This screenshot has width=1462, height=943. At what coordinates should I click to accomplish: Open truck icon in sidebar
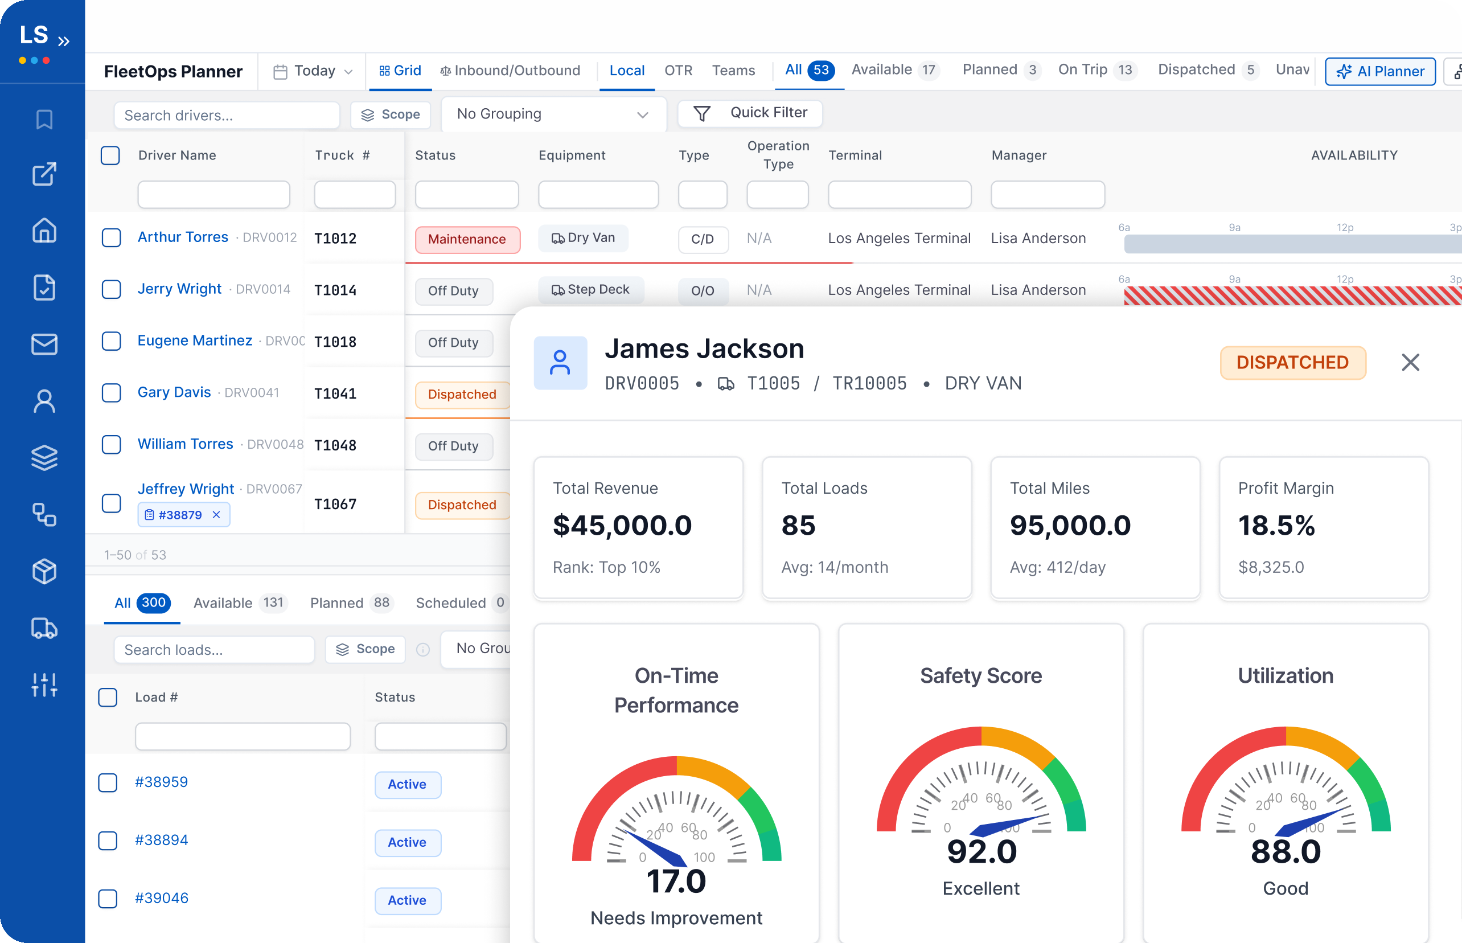[44, 628]
